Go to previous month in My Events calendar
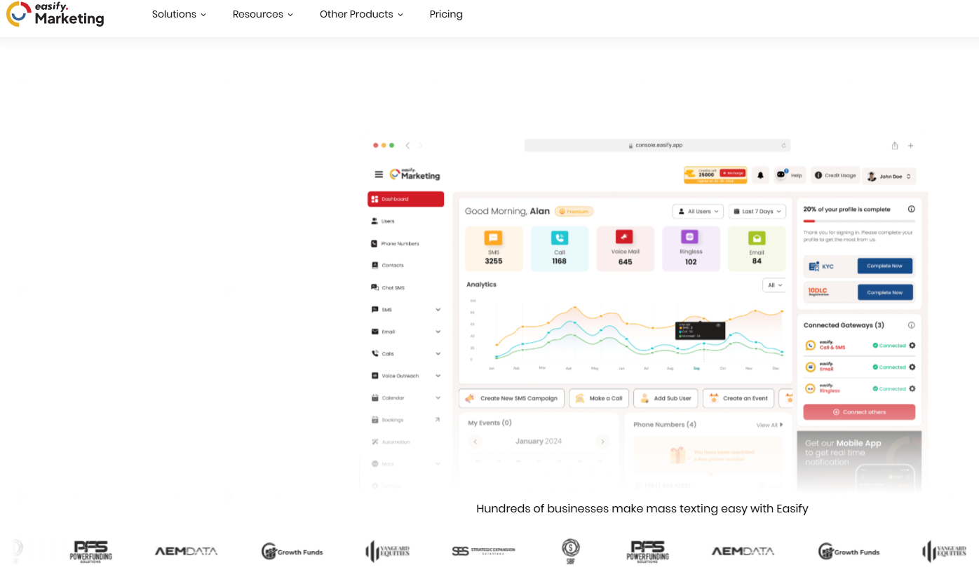 click(x=475, y=442)
